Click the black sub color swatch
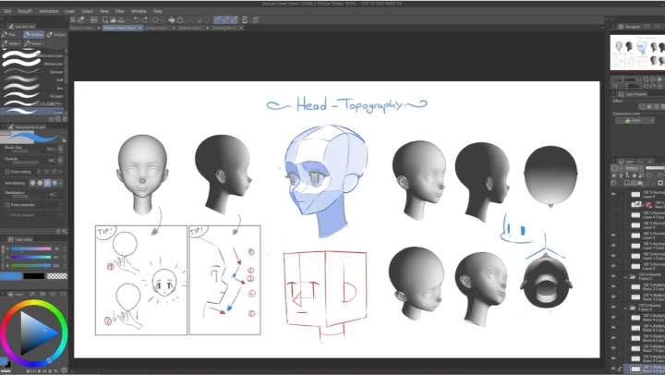The image size is (665, 375). (34, 276)
